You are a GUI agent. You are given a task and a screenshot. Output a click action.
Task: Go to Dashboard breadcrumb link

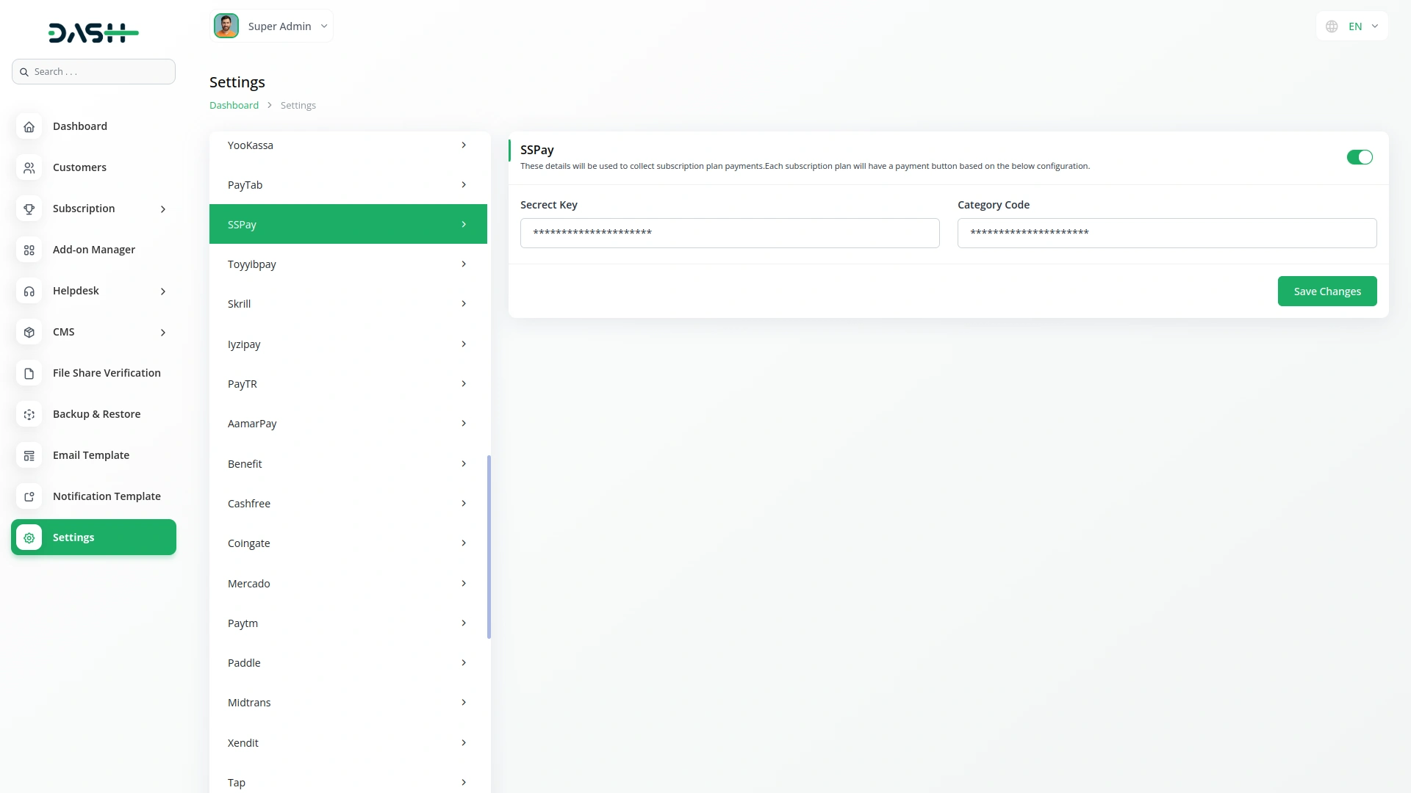[x=234, y=106]
